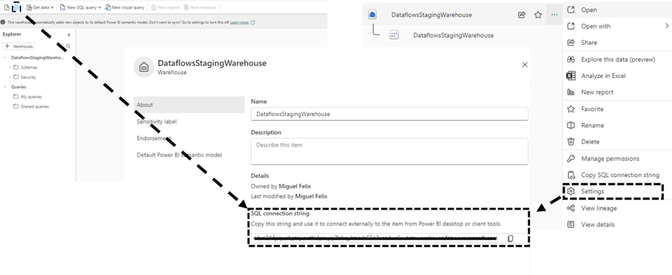The image size is (672, 275).
Task: Expand the Security folder in the Explorer
Action: click(x=10, y=77)
